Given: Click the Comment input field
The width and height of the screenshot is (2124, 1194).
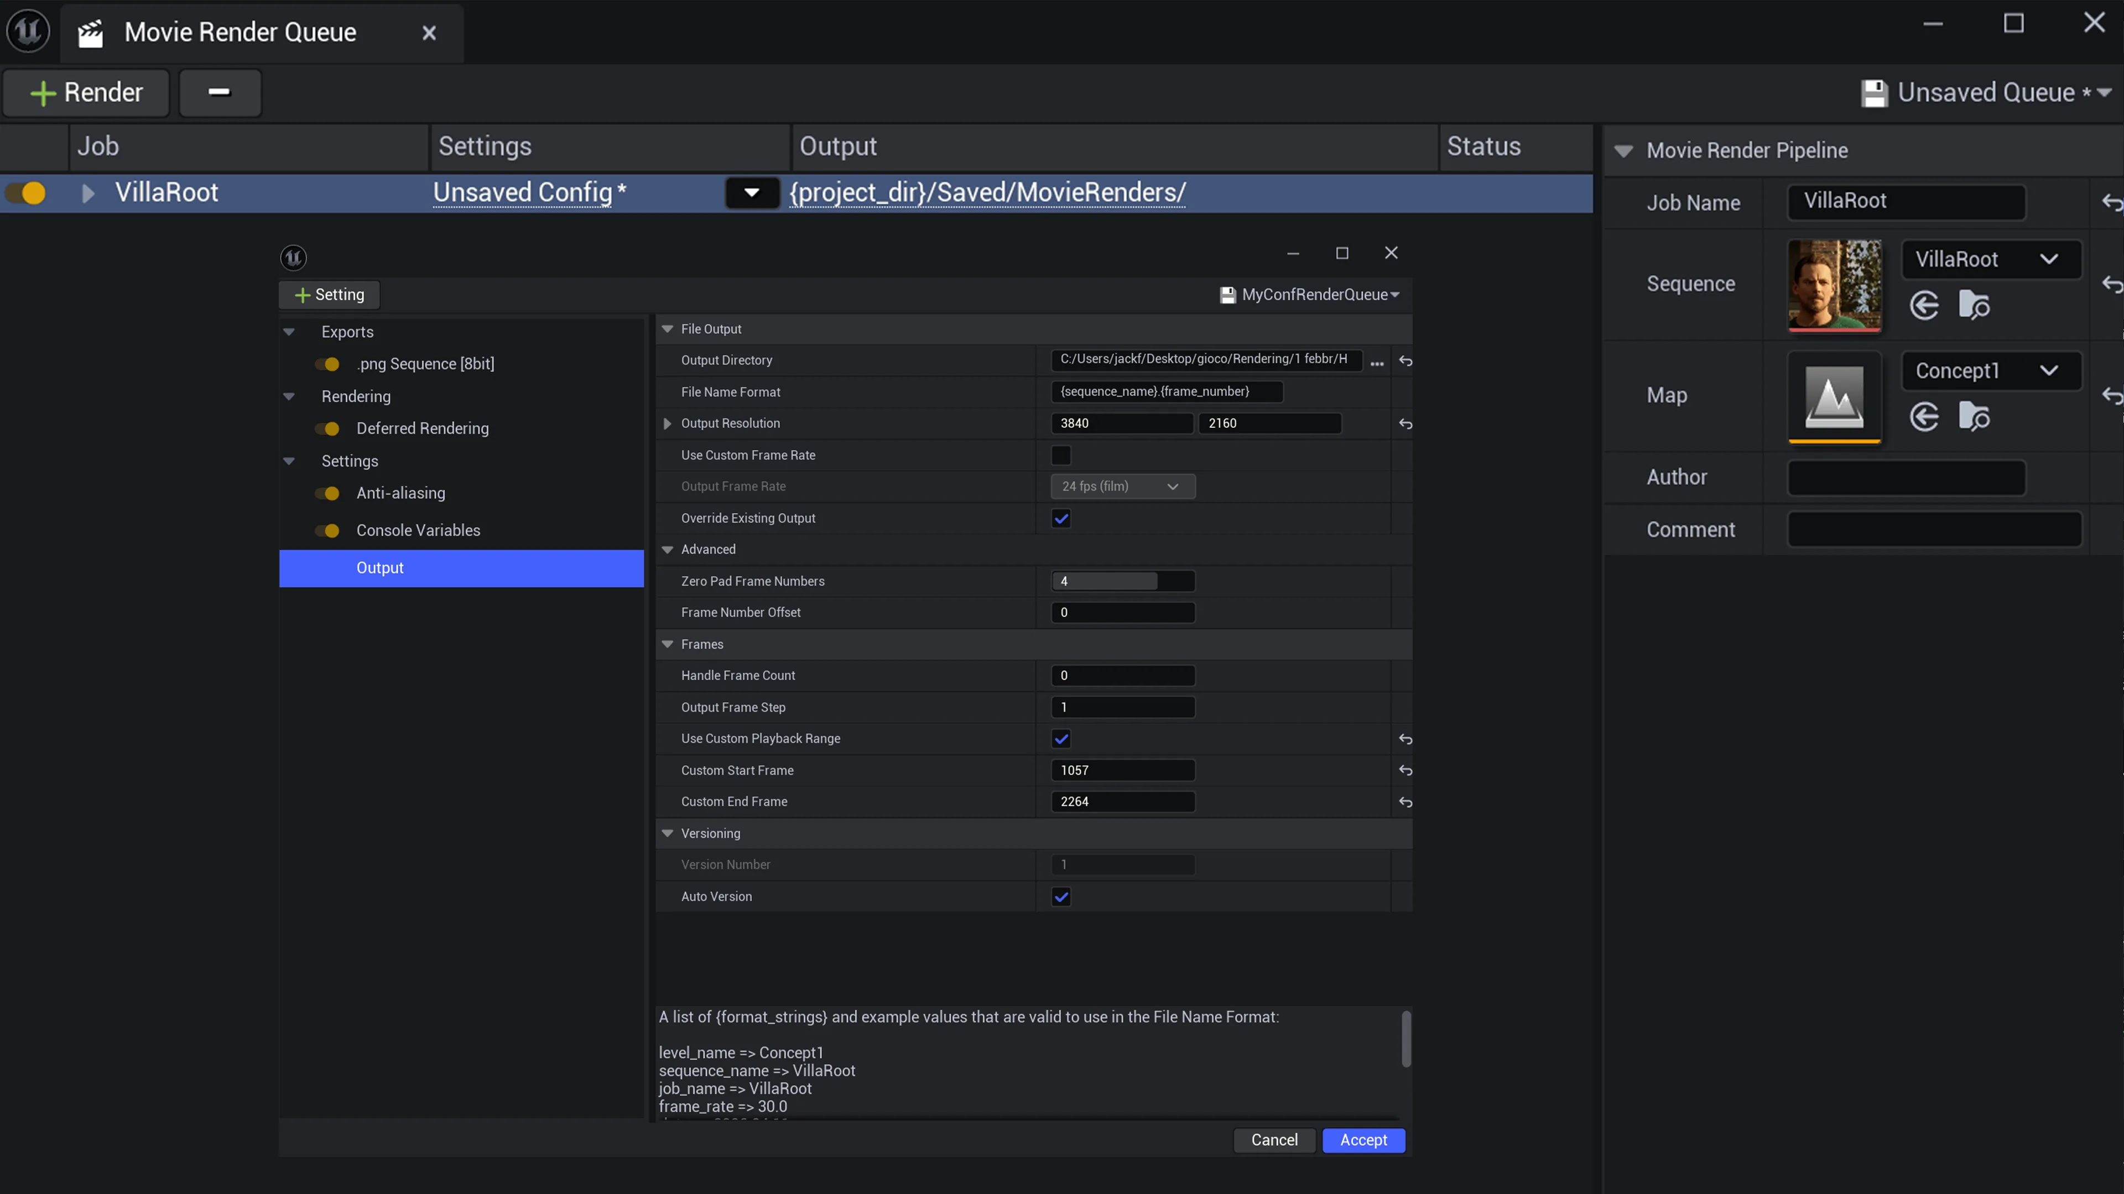Looking at the screenshot, I should tap(1934, 530).
